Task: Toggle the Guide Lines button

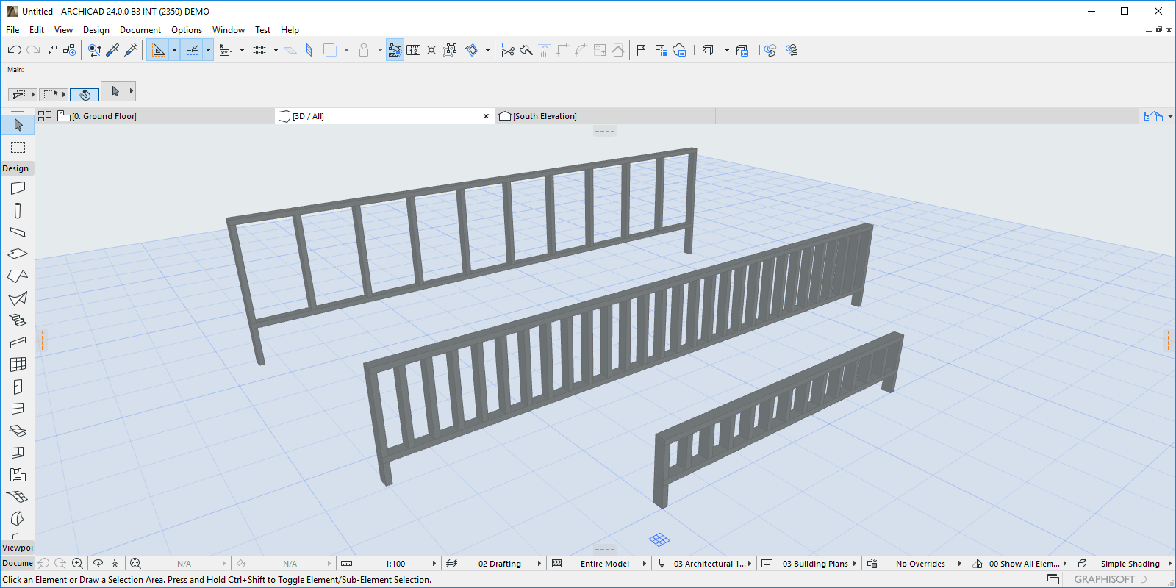Action: pyautogui.click(x=158, y=50)
